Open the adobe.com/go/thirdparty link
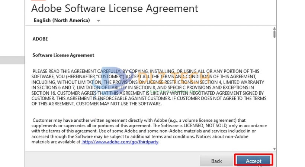 [x=120, y=142]
